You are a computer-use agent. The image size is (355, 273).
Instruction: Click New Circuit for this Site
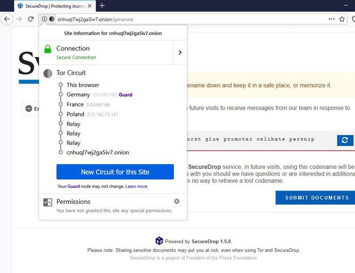115,172
